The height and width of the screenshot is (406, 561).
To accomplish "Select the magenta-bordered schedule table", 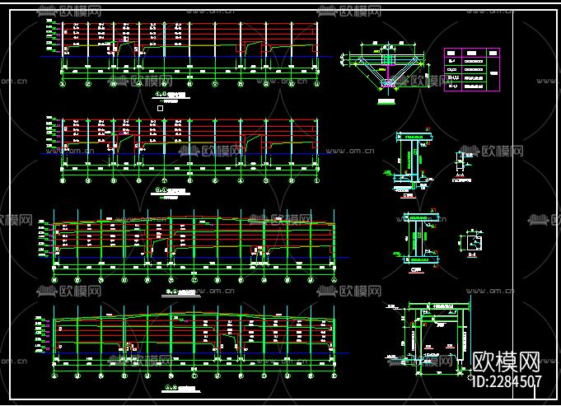I will (x=472, y=69).
